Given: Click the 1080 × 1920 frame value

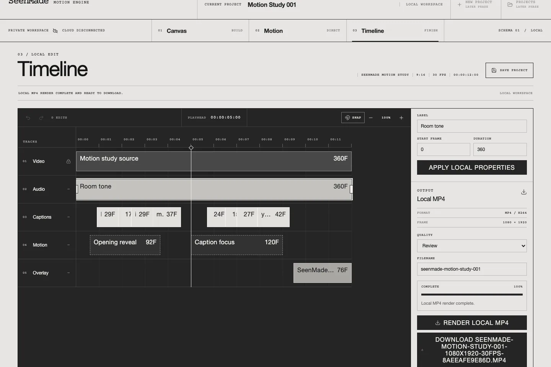Looking at the screenshot, I should point(515,222).
